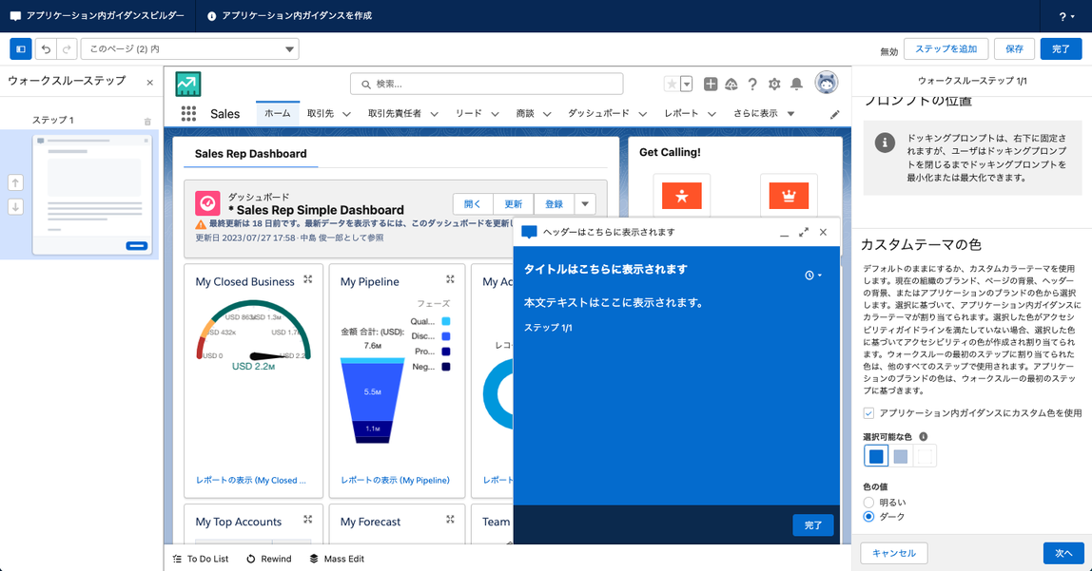Open favorites list dropdown arrow
Image resolution: width=1092 pixels, height=571 pixels.
pyautogui.click(x=687, y=85)
